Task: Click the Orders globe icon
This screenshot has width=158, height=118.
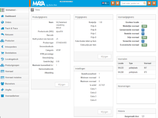Action: pyautogui.click(x=2, y=22)
